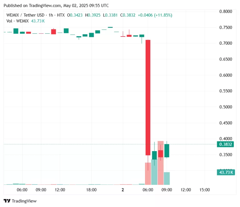Click the large red crash candle body
The height and width of the screenshot is (207, 240).
148,97
